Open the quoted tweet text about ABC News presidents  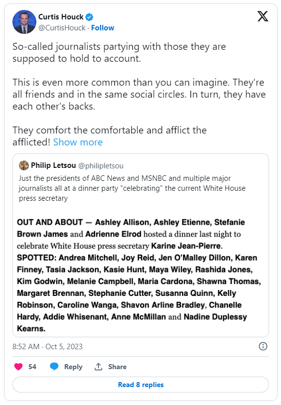(x=132, y=188)
